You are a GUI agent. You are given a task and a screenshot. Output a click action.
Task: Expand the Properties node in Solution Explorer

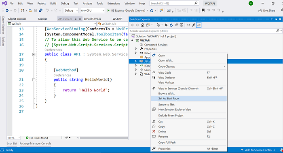[136, 49]
